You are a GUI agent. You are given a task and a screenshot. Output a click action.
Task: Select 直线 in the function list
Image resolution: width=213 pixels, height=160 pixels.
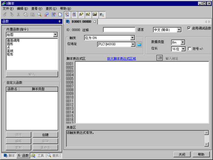click(x=10, y=51)
